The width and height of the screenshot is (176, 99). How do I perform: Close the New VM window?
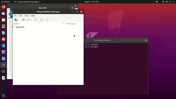pos(72,8)
